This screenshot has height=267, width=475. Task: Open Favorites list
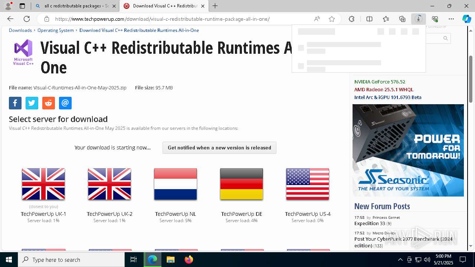click(386, 19)
